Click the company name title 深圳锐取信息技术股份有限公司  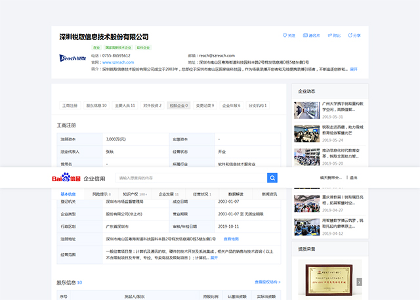(x=104, y=37)
